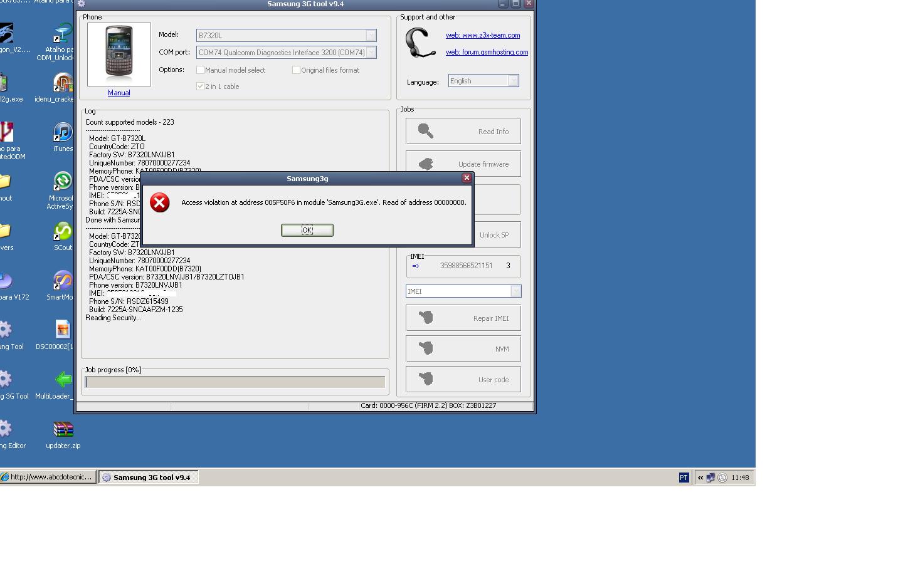Toggle Original files format checkbox
903x564 pixels.
pos(296,70)
